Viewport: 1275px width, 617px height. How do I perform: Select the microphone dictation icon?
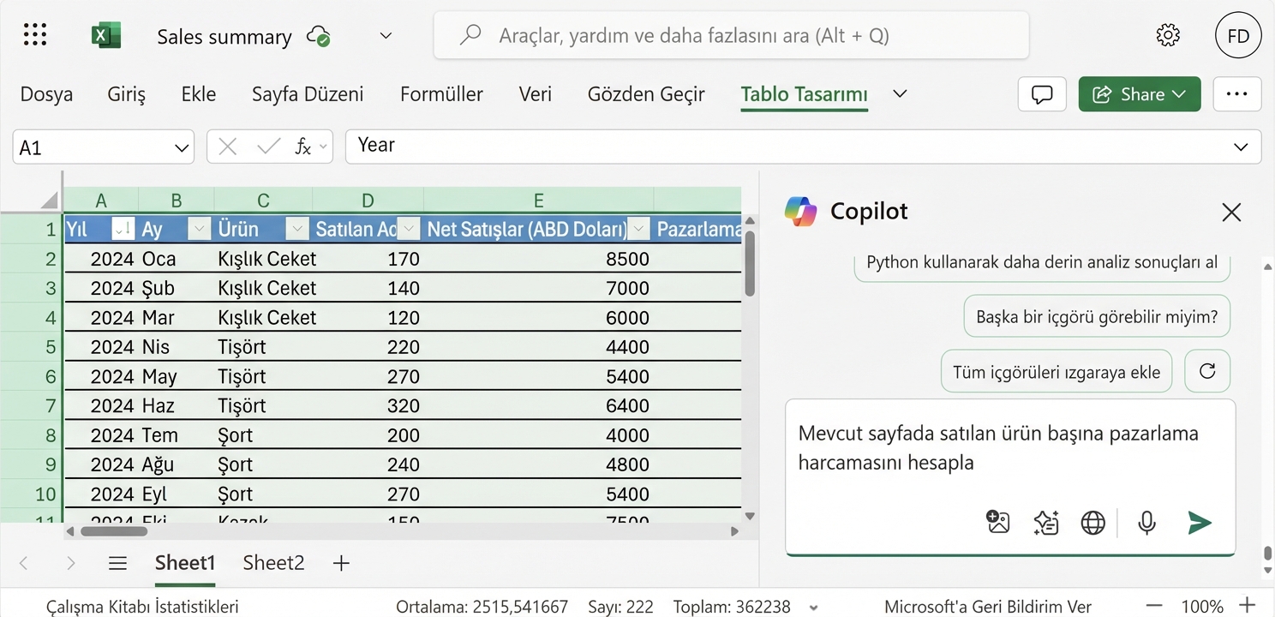click(x=1146, y=521)
